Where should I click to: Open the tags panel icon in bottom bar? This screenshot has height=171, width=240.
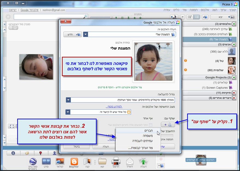(x=27, y=153)
